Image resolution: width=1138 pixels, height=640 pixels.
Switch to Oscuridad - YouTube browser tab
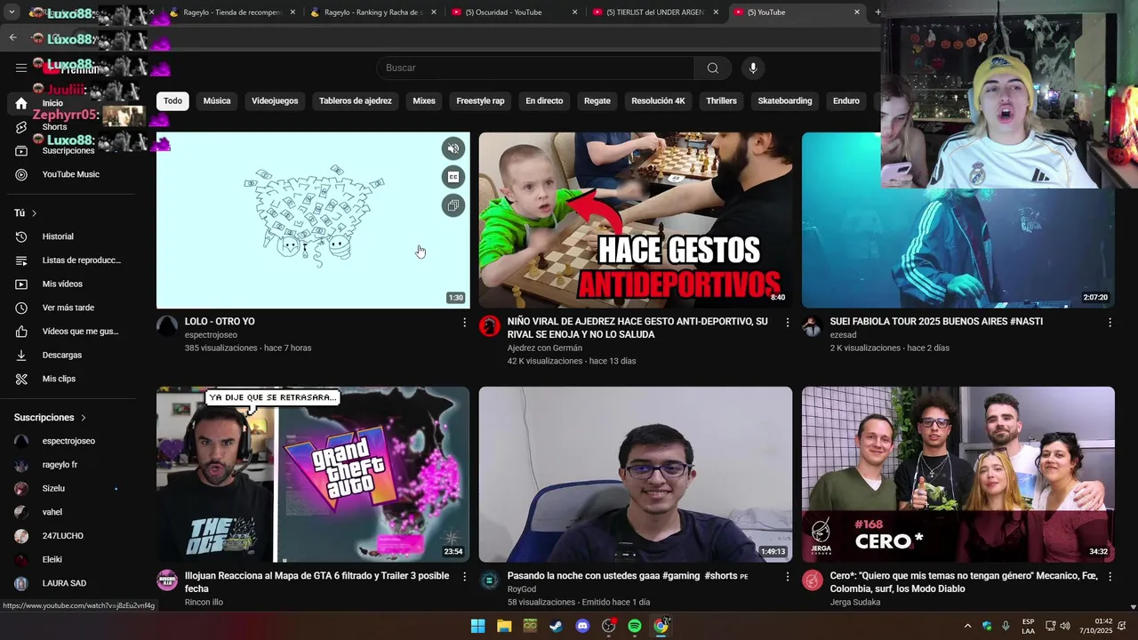click(514, 12)
